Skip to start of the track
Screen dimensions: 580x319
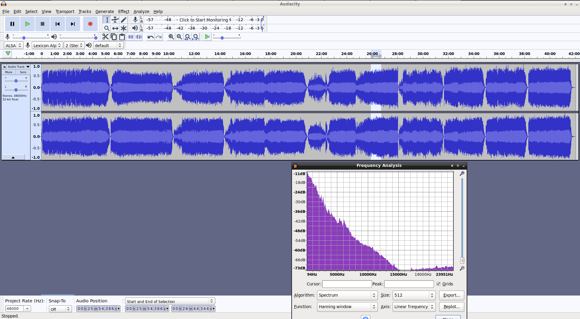click(58, 24)
